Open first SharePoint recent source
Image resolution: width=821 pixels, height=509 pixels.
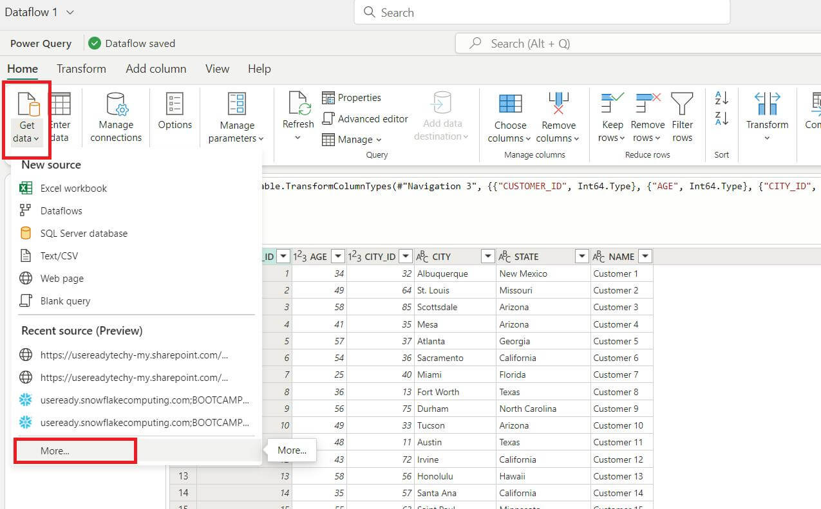pyautogui.click(x=136, y=355)
